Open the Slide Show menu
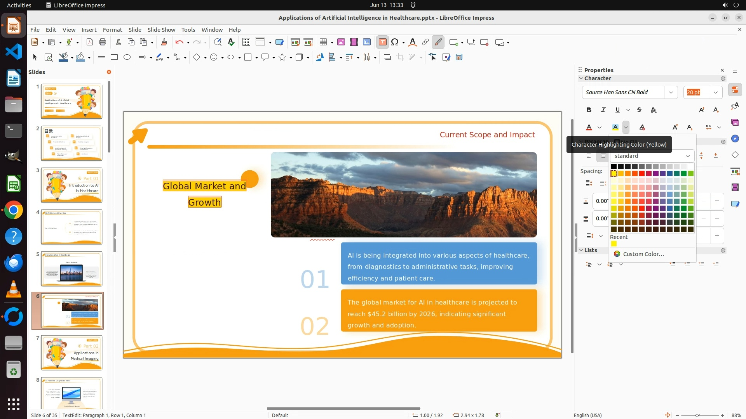 (x=161, y=30)
